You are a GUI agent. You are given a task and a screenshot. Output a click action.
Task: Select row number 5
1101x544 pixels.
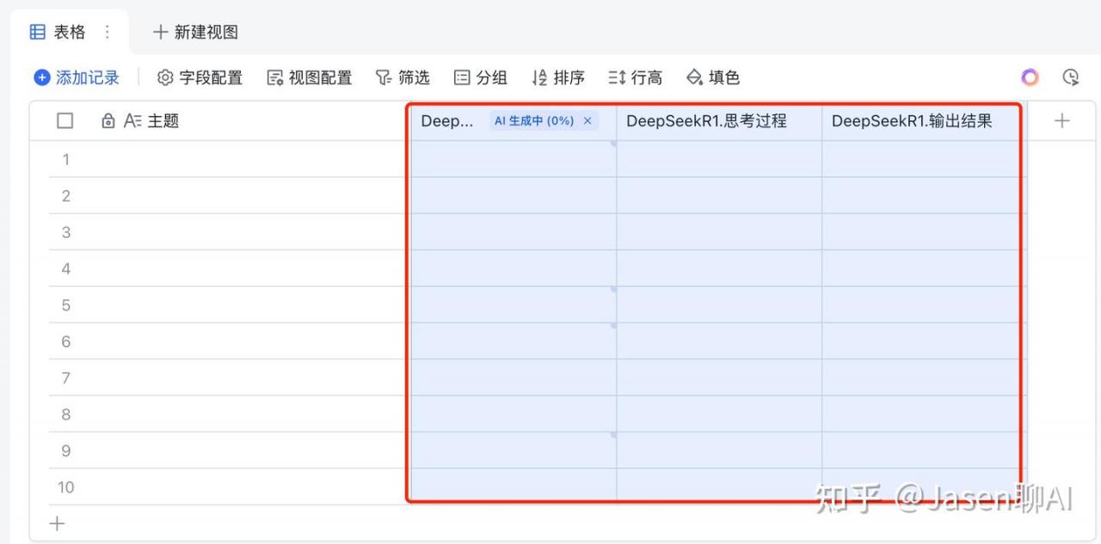(x=65, y=305)
